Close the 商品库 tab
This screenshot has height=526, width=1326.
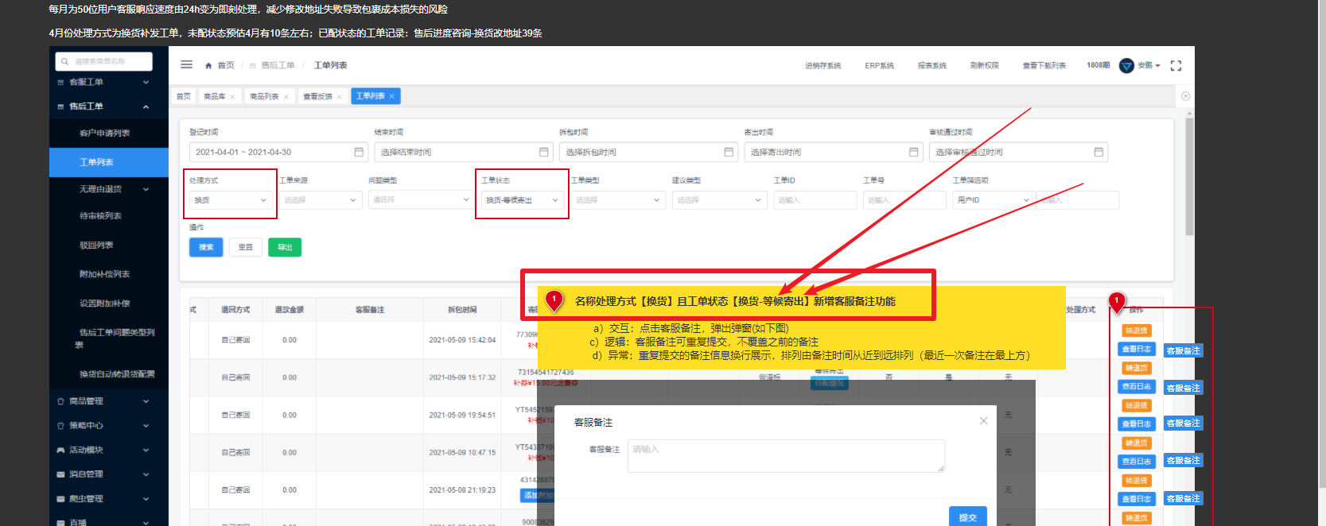(232, 97)
